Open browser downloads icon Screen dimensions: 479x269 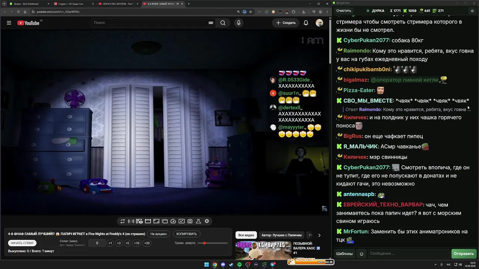(303, 12)
